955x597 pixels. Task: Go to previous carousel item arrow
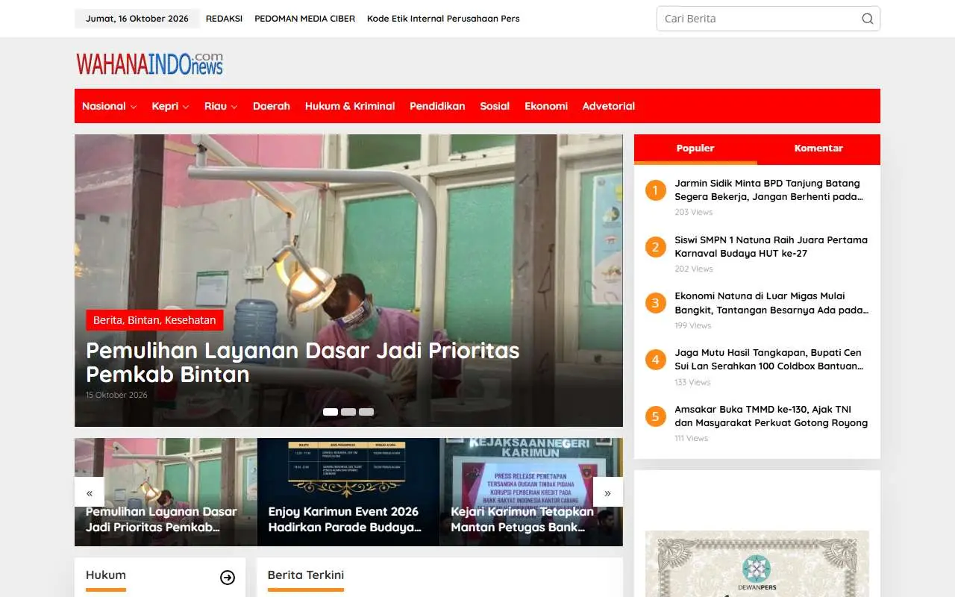click(x=90, y=493)
